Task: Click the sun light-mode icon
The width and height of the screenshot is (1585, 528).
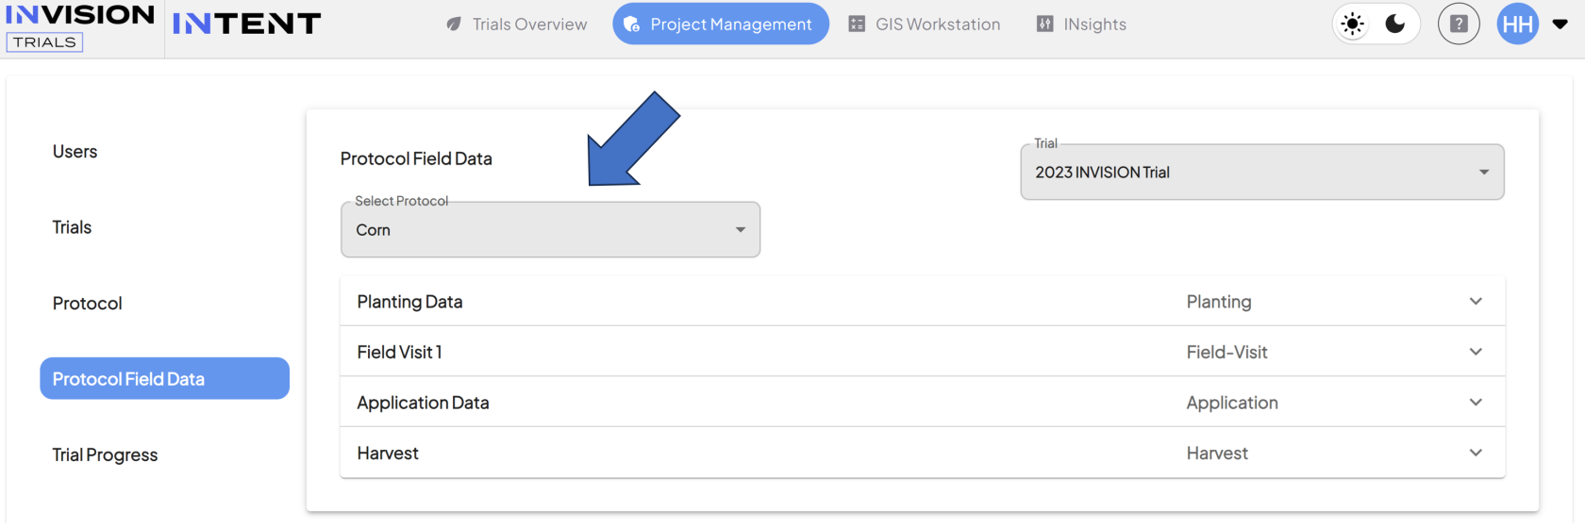Action: click(1353, 25)
